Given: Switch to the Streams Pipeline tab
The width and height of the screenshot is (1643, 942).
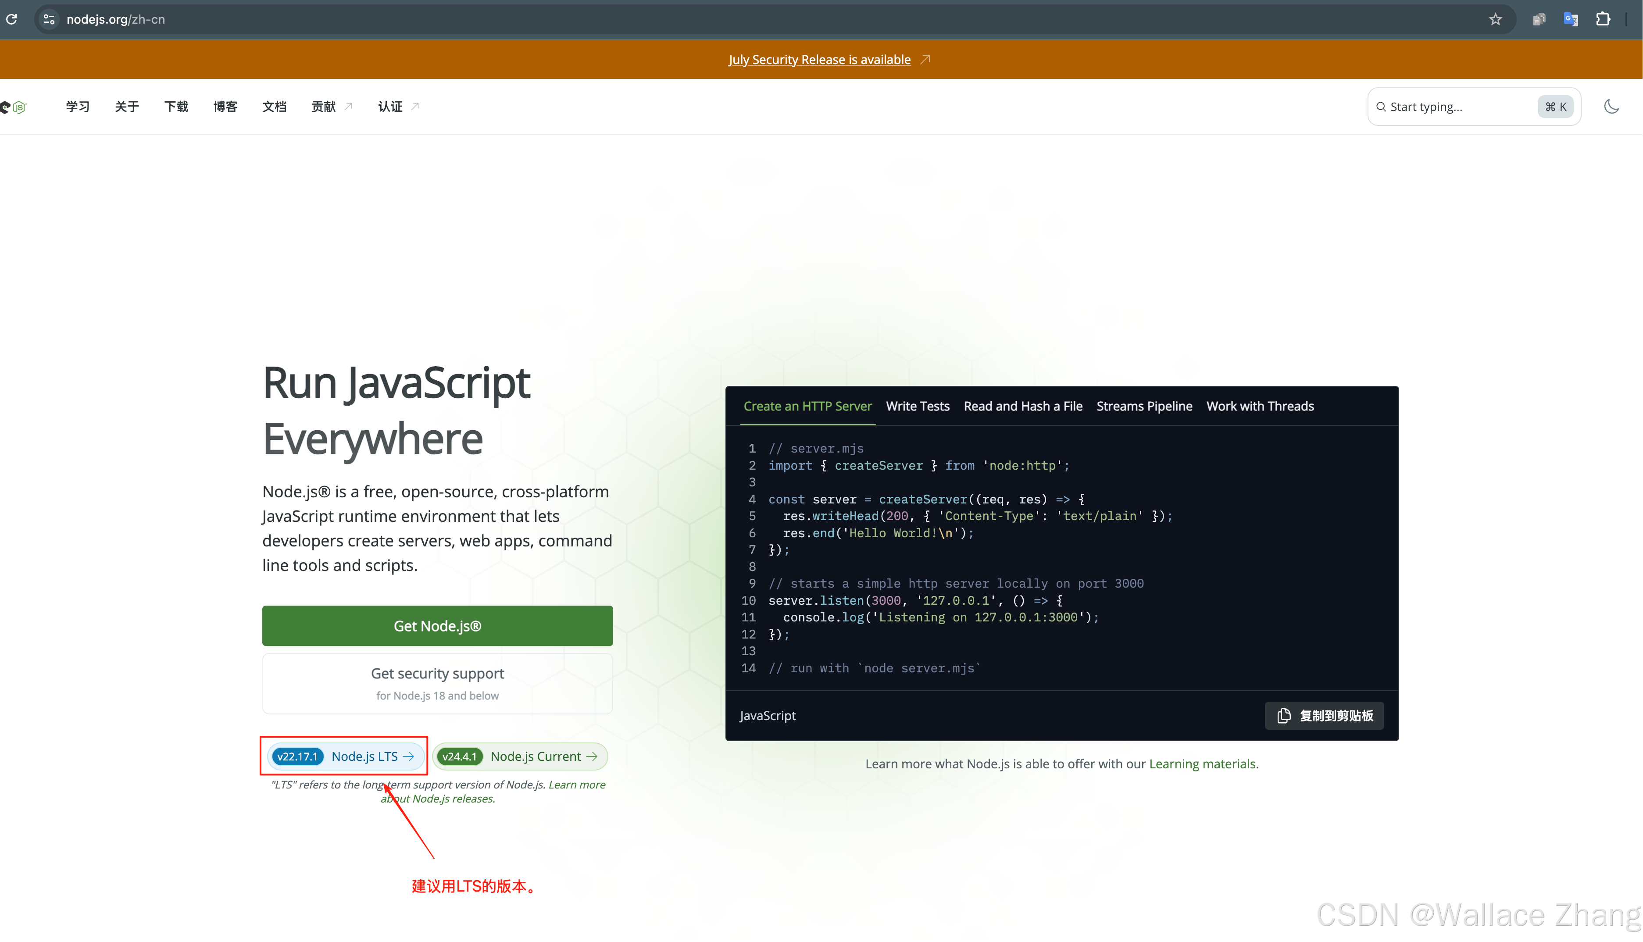Looking at the screenshot, I should [x=1144, y=406].
